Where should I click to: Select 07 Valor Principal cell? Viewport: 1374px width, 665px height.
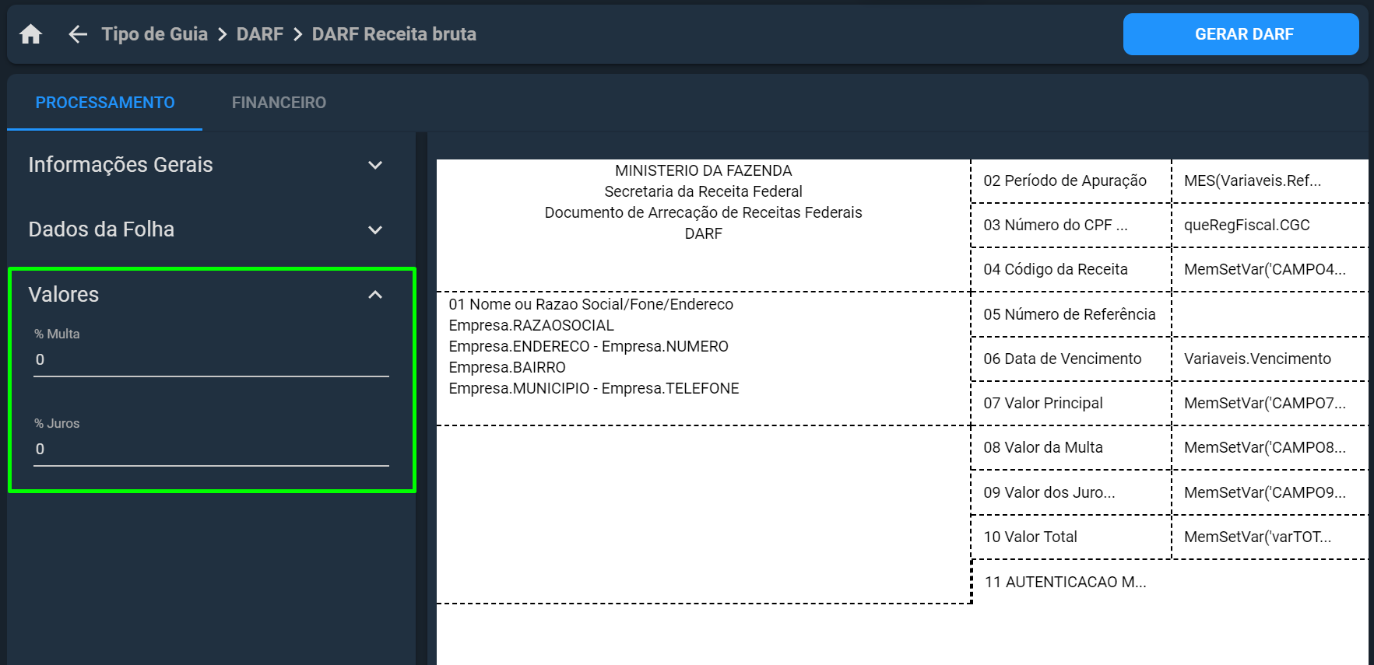coord(1071,404)
